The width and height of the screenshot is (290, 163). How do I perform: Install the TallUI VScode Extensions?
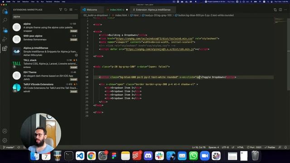[73, 91]
